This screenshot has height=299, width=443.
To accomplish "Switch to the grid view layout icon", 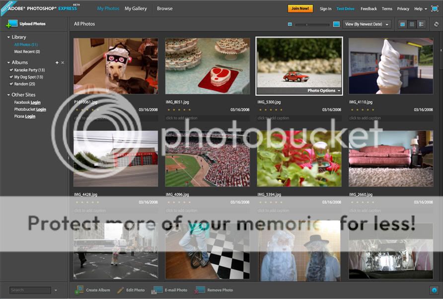I will tap(412, 24).
